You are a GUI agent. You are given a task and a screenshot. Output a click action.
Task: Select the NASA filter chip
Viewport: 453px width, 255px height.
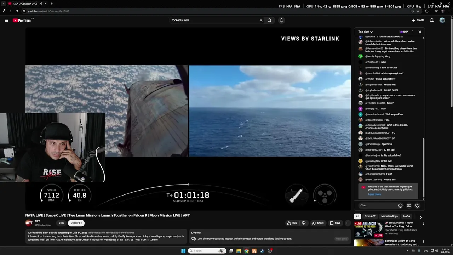pyautogui.click(x=407, y=216)
